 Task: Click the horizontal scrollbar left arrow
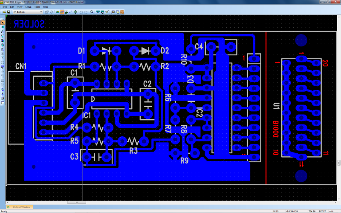click(x=7, y=202)
